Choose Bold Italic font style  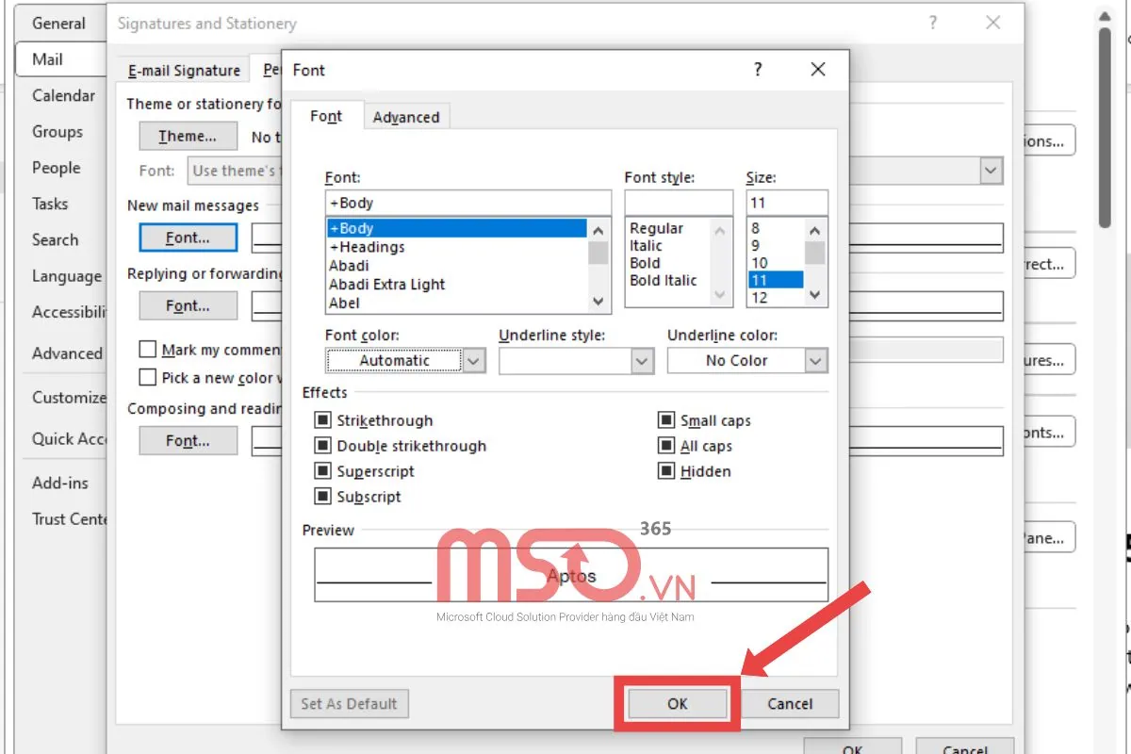click(x=663, y=280)
